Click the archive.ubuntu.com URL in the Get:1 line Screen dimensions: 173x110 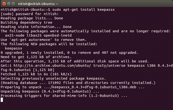52,66
